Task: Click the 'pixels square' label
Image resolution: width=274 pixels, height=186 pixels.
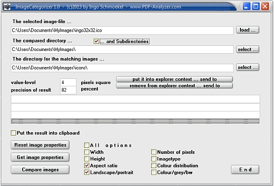Action: [96, 83]
